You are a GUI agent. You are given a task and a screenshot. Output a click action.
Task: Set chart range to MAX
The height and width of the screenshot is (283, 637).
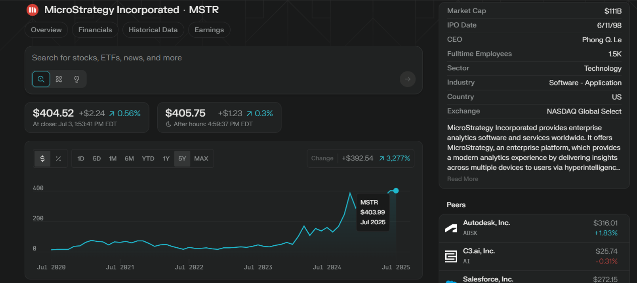[201, 158]
